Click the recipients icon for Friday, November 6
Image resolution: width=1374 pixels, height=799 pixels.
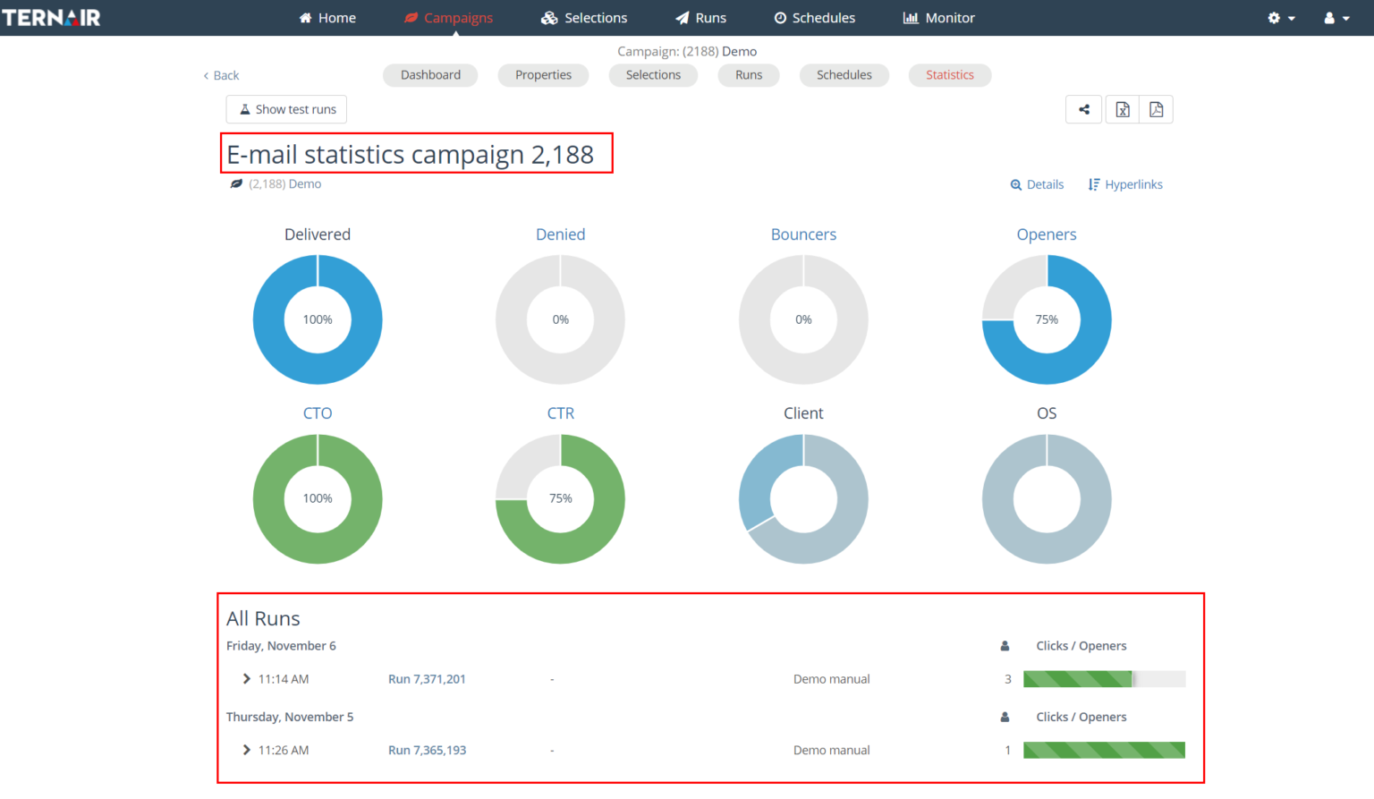[1005, 646]
